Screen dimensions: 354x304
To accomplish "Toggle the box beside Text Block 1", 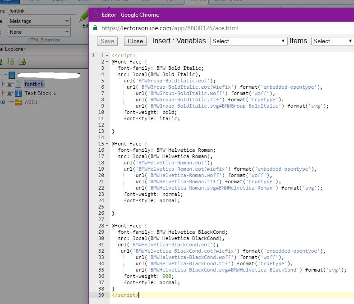I will (9, 93).
